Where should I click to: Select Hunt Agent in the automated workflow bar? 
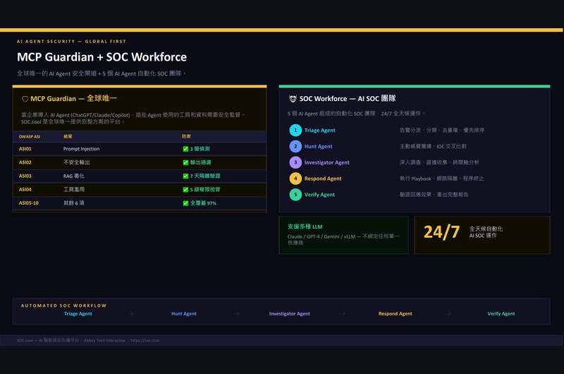(x=184, y=313)
